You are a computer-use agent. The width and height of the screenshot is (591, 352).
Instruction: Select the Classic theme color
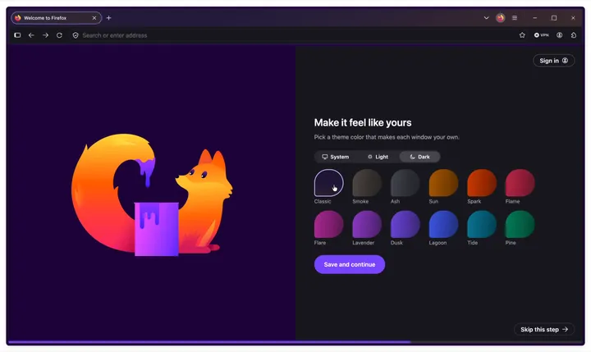[328, 183]
